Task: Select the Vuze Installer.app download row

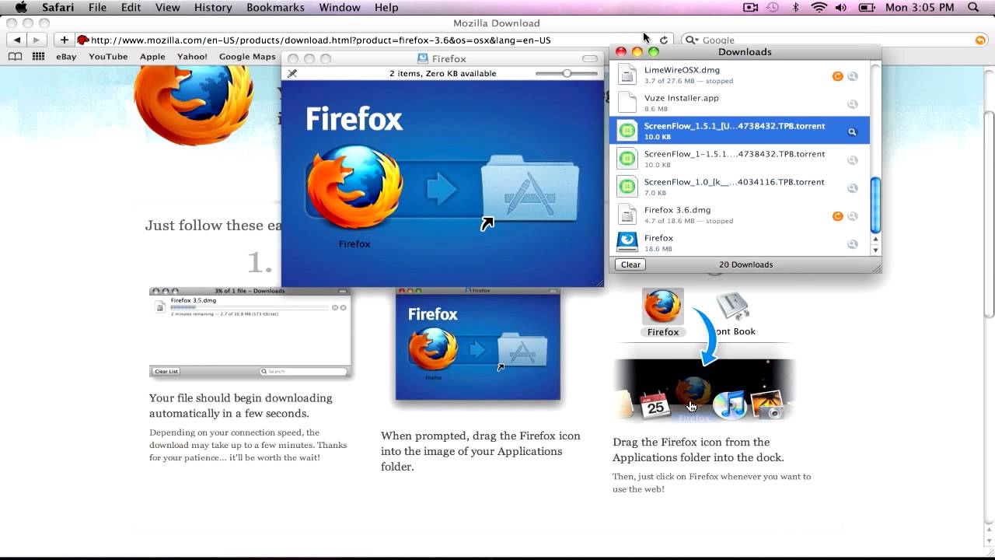Action: [739, 103]
